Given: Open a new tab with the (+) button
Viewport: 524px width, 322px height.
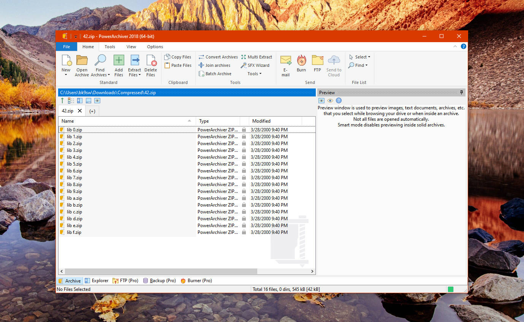Looking at the screenshot, I should (92, 111).
